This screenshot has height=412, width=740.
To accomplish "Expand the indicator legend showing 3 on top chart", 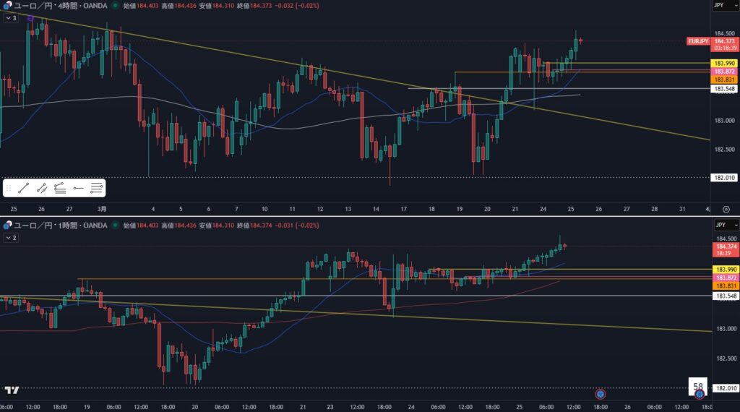I will tap(10, 17).
